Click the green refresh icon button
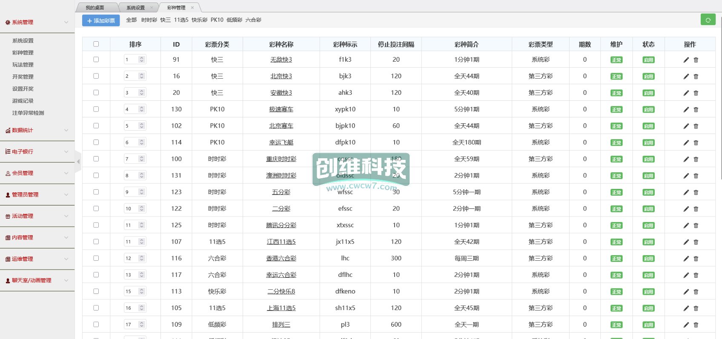 (708, 20)
